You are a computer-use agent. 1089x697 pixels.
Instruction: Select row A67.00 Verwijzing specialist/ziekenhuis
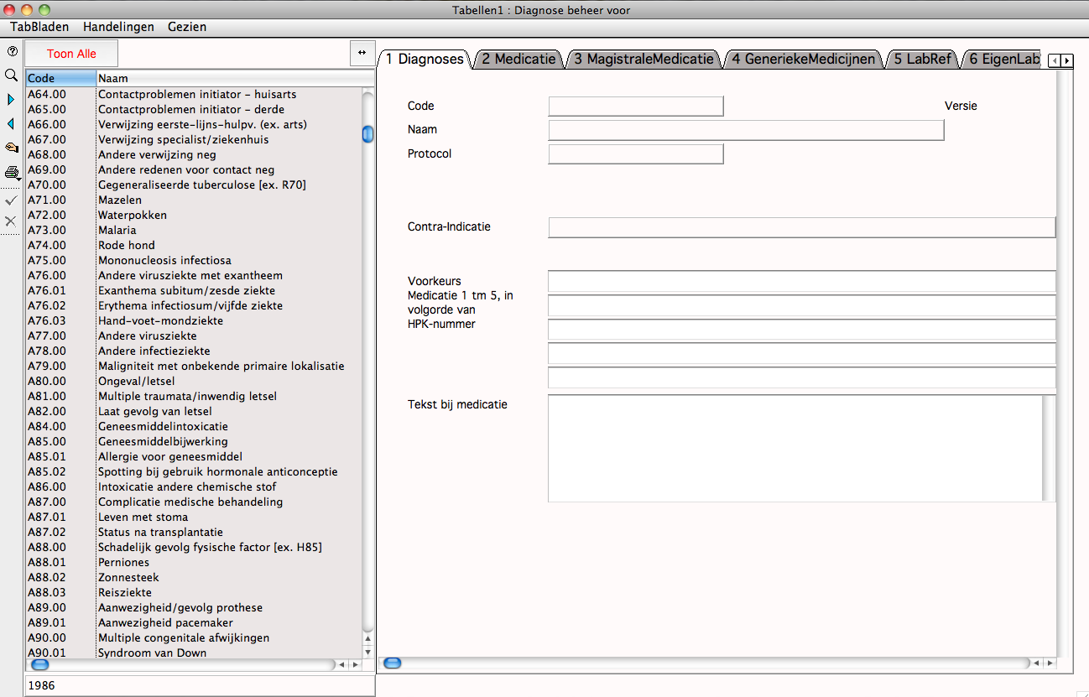194,139
